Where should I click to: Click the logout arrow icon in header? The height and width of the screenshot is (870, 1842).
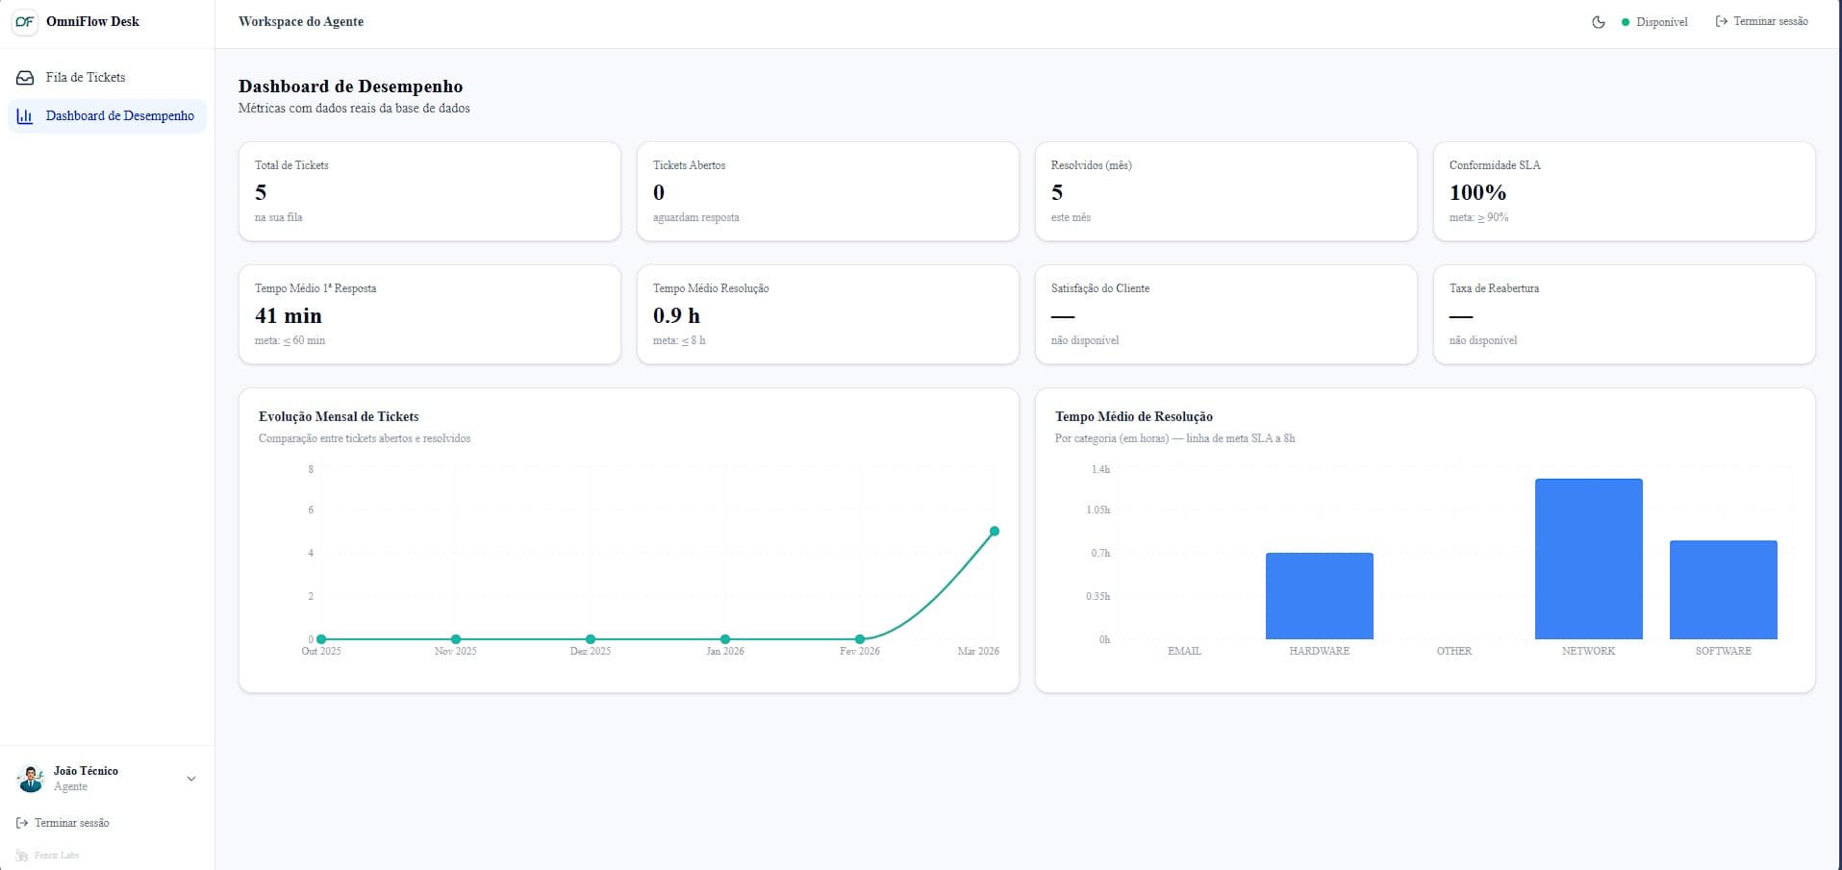1722,21
